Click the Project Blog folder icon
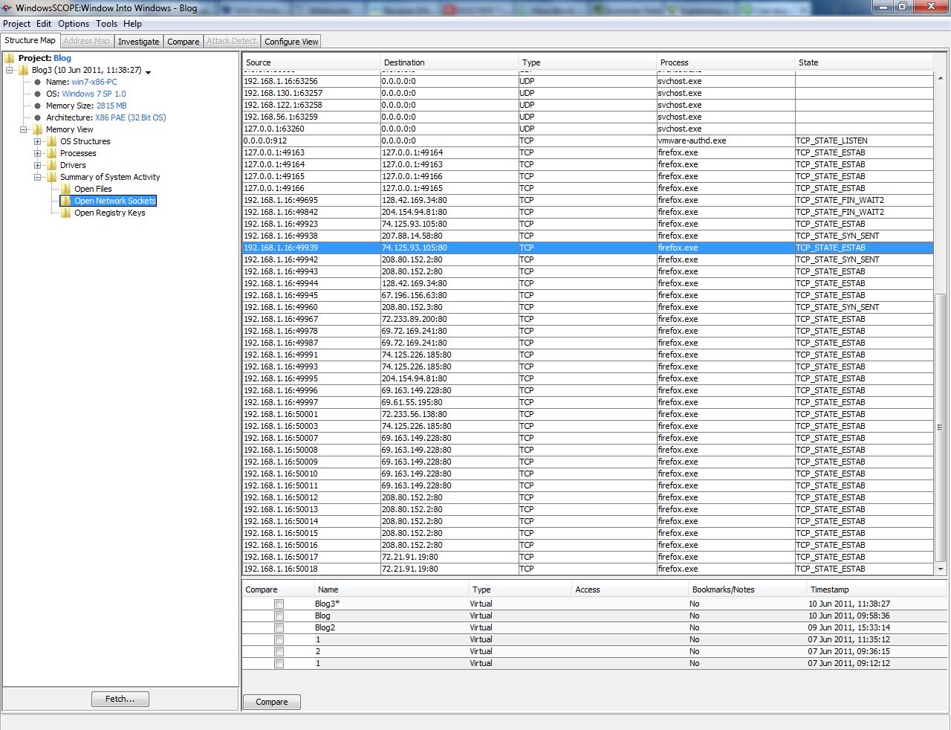This screenshot has width=951, height=730. pyautogui.click(x=10, y=58)
